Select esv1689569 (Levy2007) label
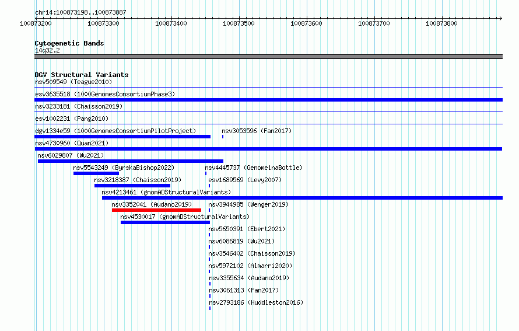The width and height of the screenshot is (519, 331). pyautogui.click(x=245, y=180)
